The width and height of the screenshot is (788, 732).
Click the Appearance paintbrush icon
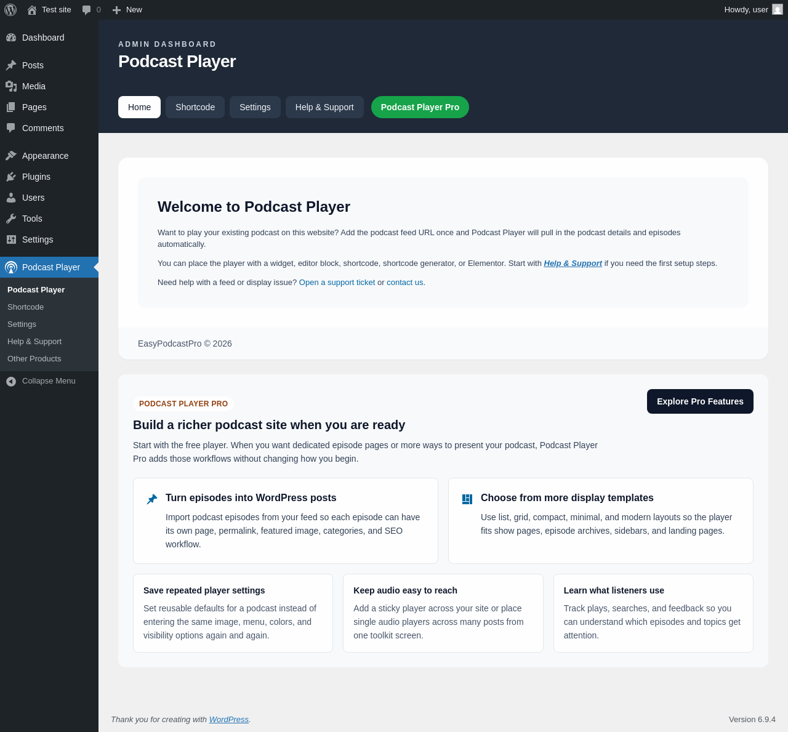pyautogui.click(x=11, y=156)
